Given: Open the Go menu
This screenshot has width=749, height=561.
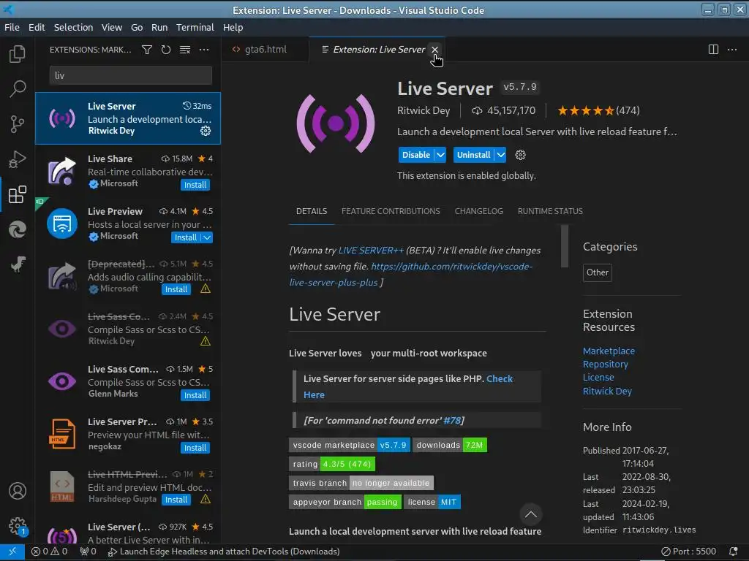Looking at the screenshot, I should point(137,27).
